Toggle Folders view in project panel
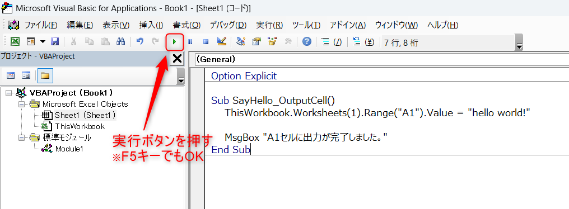The height and width of the screenshot is (209, 569). pyautogui.click(x=45, y=75)
